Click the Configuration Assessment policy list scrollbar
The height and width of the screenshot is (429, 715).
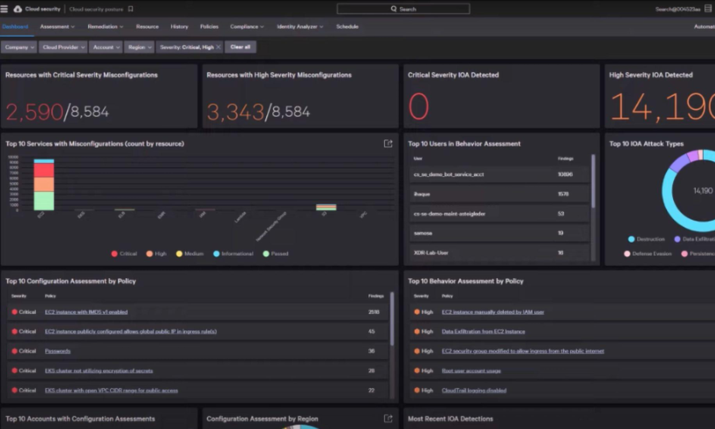tap(392, 319)
